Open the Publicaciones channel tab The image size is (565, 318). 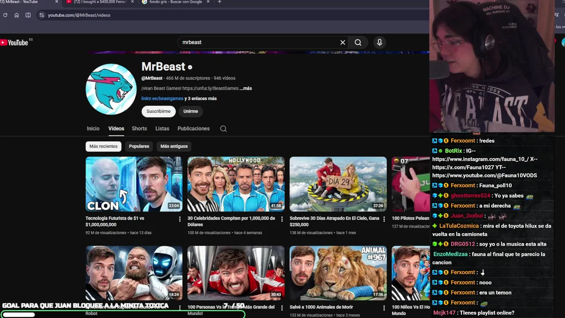tap(193, 129)
